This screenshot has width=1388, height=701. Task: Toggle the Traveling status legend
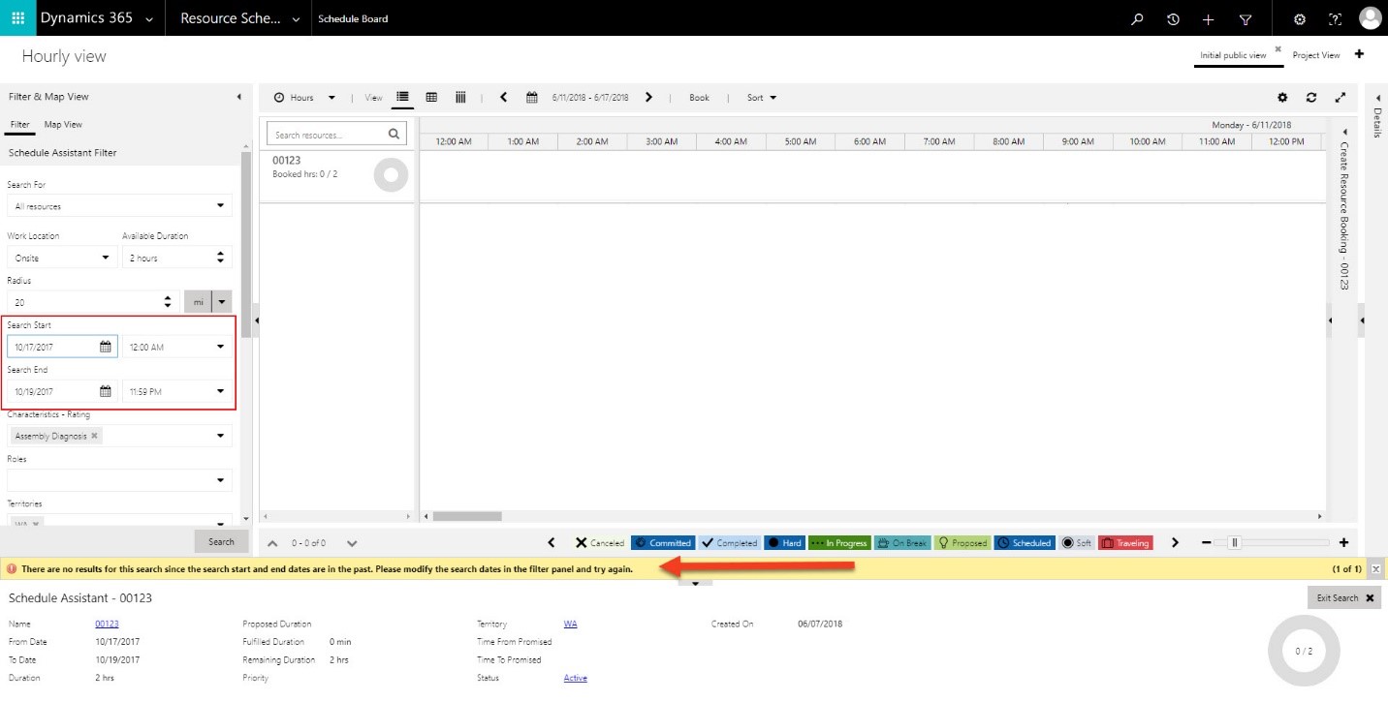[x=1125, y=543]
